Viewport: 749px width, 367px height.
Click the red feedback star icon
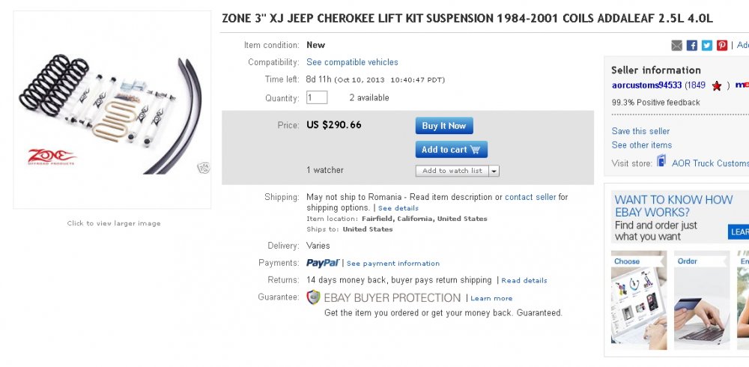click(717, 86)
